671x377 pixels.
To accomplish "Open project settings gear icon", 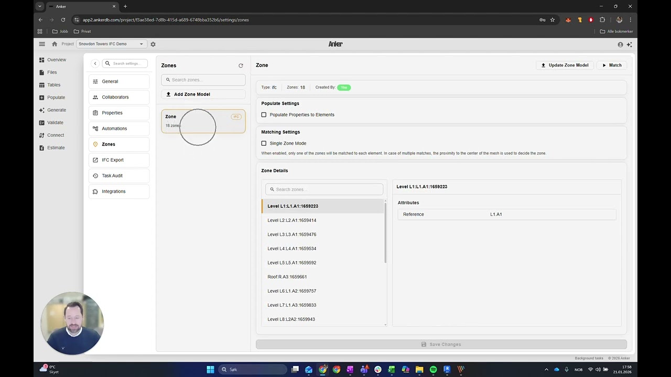I will point(153,44).
